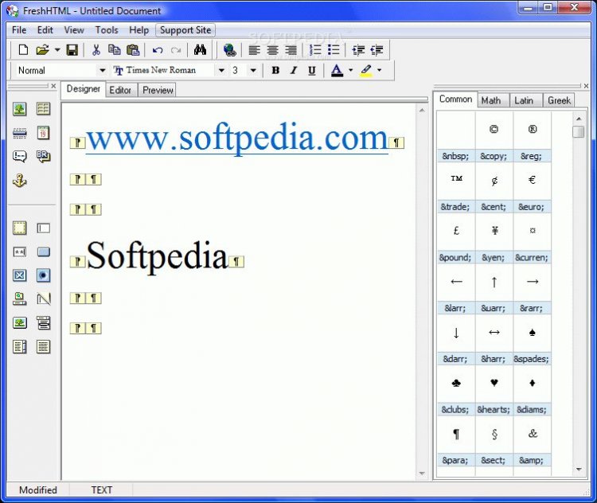Viewport: 597px width, 503px height.
Task: Toggle bold formatting
Action: [275, 71]
